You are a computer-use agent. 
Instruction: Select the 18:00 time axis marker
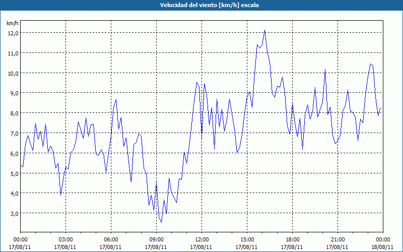coord(293,240)
